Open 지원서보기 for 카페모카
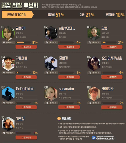Viewport: 126px width, 143px height. click(94, 103)
